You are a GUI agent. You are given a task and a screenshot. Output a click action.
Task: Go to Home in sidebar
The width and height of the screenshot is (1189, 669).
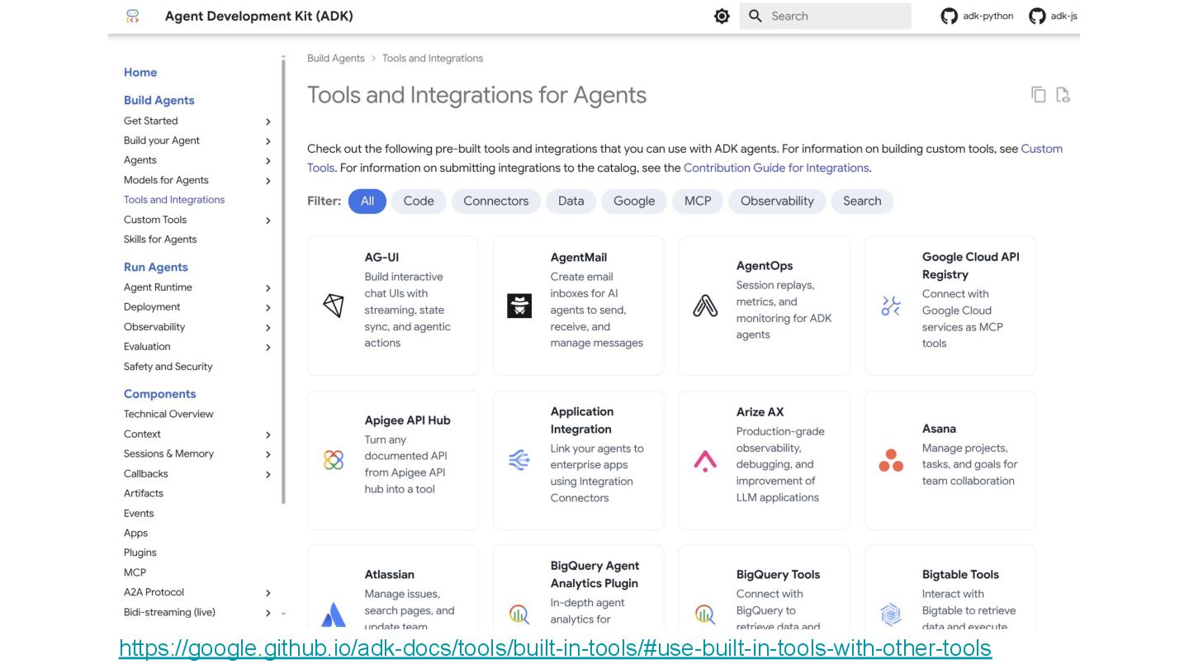point(140,73)
